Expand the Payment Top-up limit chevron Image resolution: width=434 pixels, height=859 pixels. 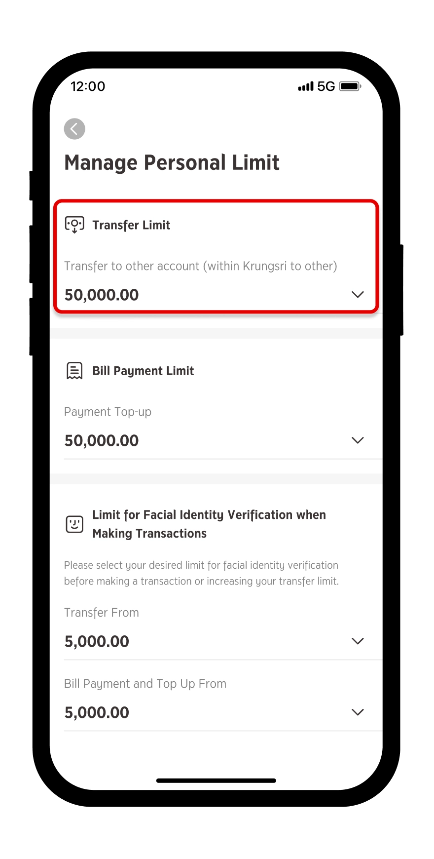click(x=358, y=440)
